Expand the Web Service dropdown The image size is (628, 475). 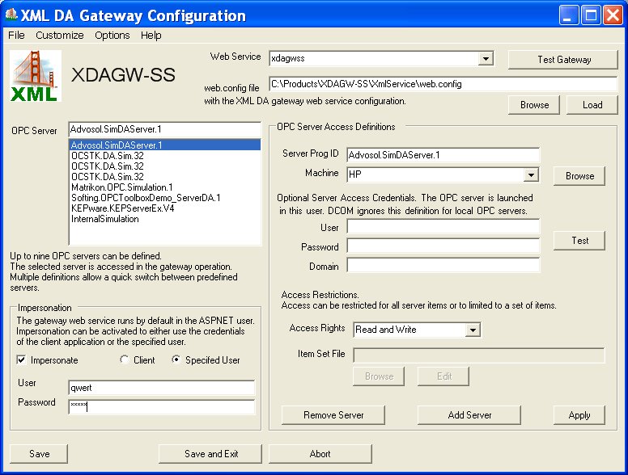tap(486, 59)
